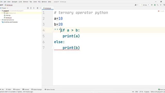Open the Edit menu
Image resolution: width=165 pixels, height=93 pixels.
tap(5, 2)
